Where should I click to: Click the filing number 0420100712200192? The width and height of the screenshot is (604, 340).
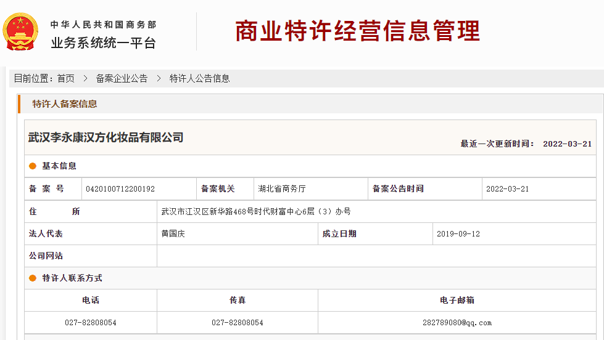[x=120, y=189]
